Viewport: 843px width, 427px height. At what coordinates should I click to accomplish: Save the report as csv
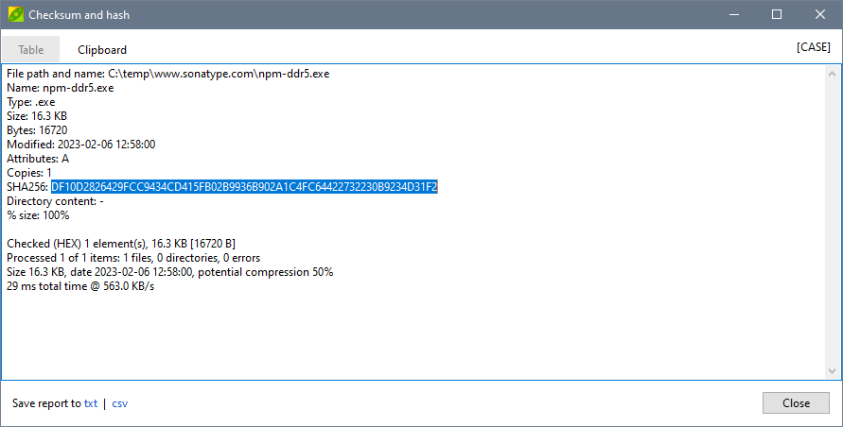120,403
